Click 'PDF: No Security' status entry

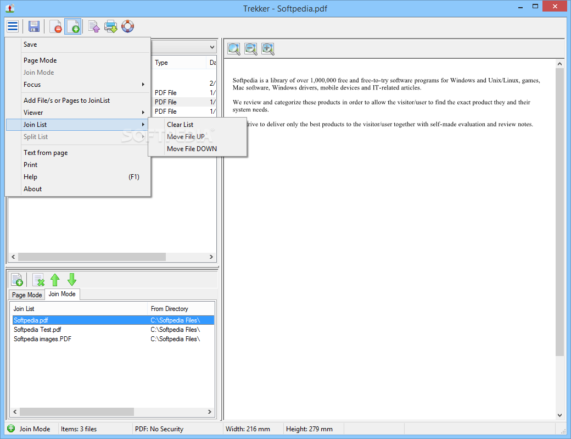(159, 429)
